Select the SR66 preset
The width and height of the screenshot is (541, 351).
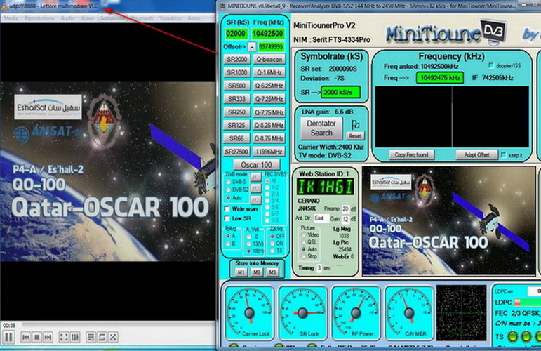236,138
